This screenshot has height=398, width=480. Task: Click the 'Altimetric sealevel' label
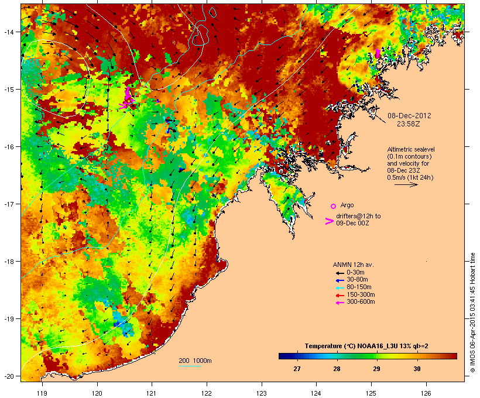pyautogui.click(x=411, y=149)
